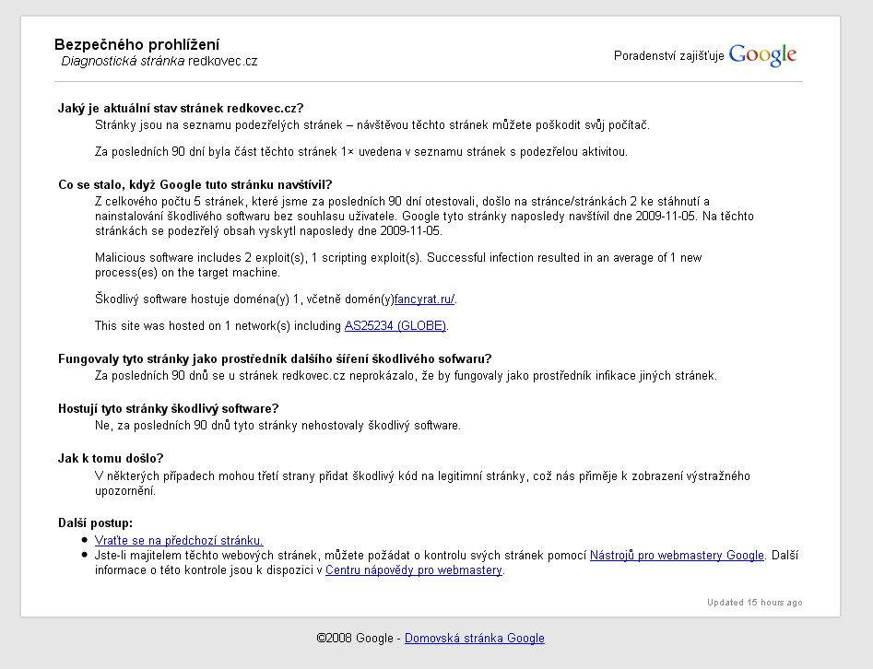Click the 'Další postup:' heading

pyautogui.click(x=96, y=523)
